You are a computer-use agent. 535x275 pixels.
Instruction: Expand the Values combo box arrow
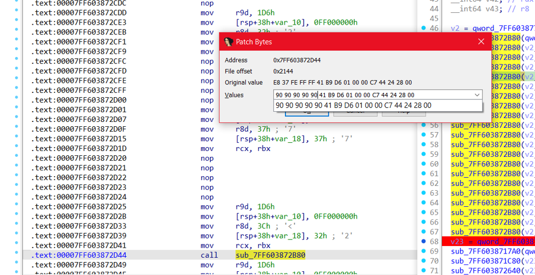pos(477,95)
